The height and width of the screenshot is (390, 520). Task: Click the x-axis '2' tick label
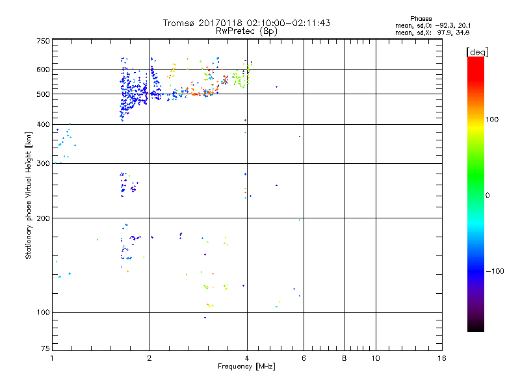[x=149, y=358]
